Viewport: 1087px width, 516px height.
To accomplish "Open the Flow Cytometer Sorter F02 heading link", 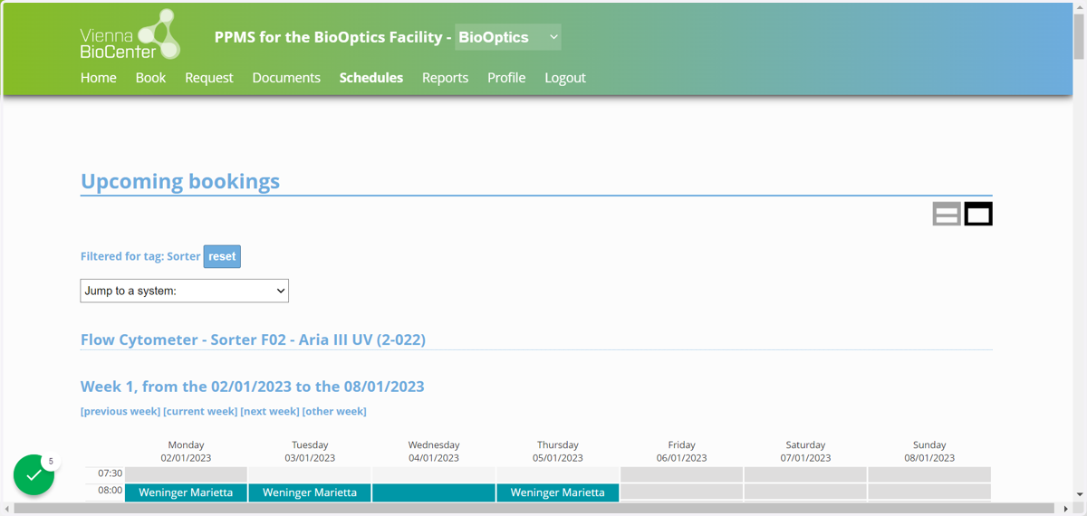I will pos(253,339).
